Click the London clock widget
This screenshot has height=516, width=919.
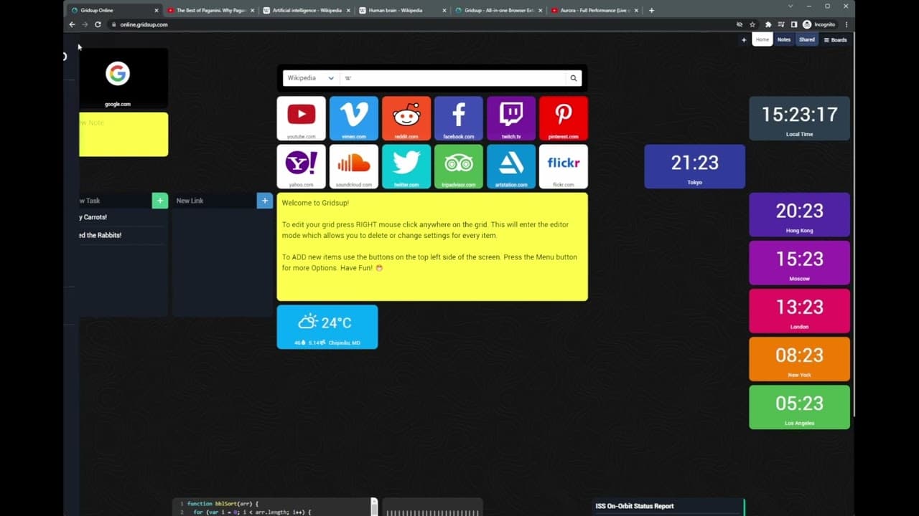pyautogui.click(x=799, y=310)
